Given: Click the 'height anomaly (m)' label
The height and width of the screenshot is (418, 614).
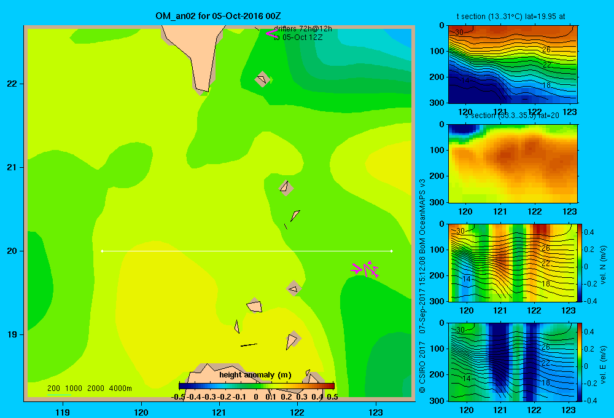Looking at the screenshot, I should (255, 375).
